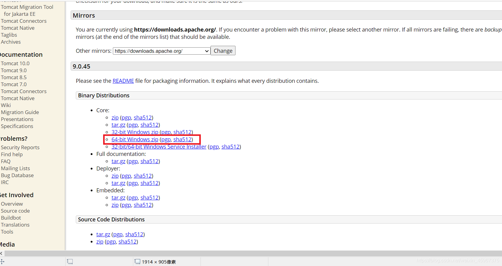Open Tools link in sidebar
The width and height of the screenshot is (502, 266).
pyautogui.click(x=7, y=232)
